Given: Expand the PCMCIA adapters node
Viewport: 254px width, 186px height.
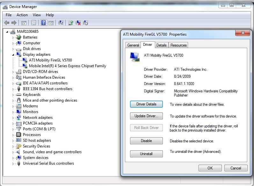Looking at the screenshot, I should [13, 124].
